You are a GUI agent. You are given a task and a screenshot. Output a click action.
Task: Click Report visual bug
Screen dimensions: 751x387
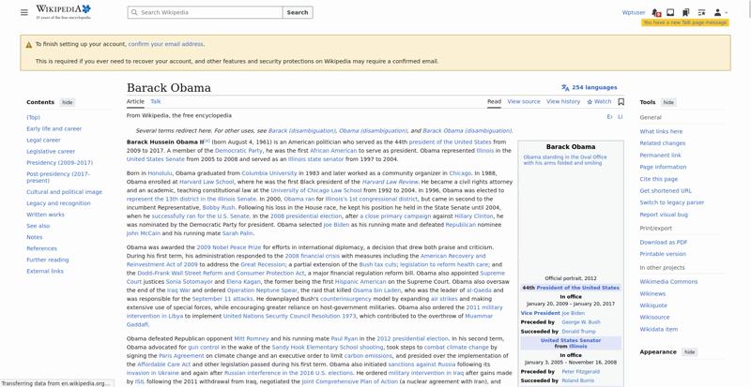(664, 215)
